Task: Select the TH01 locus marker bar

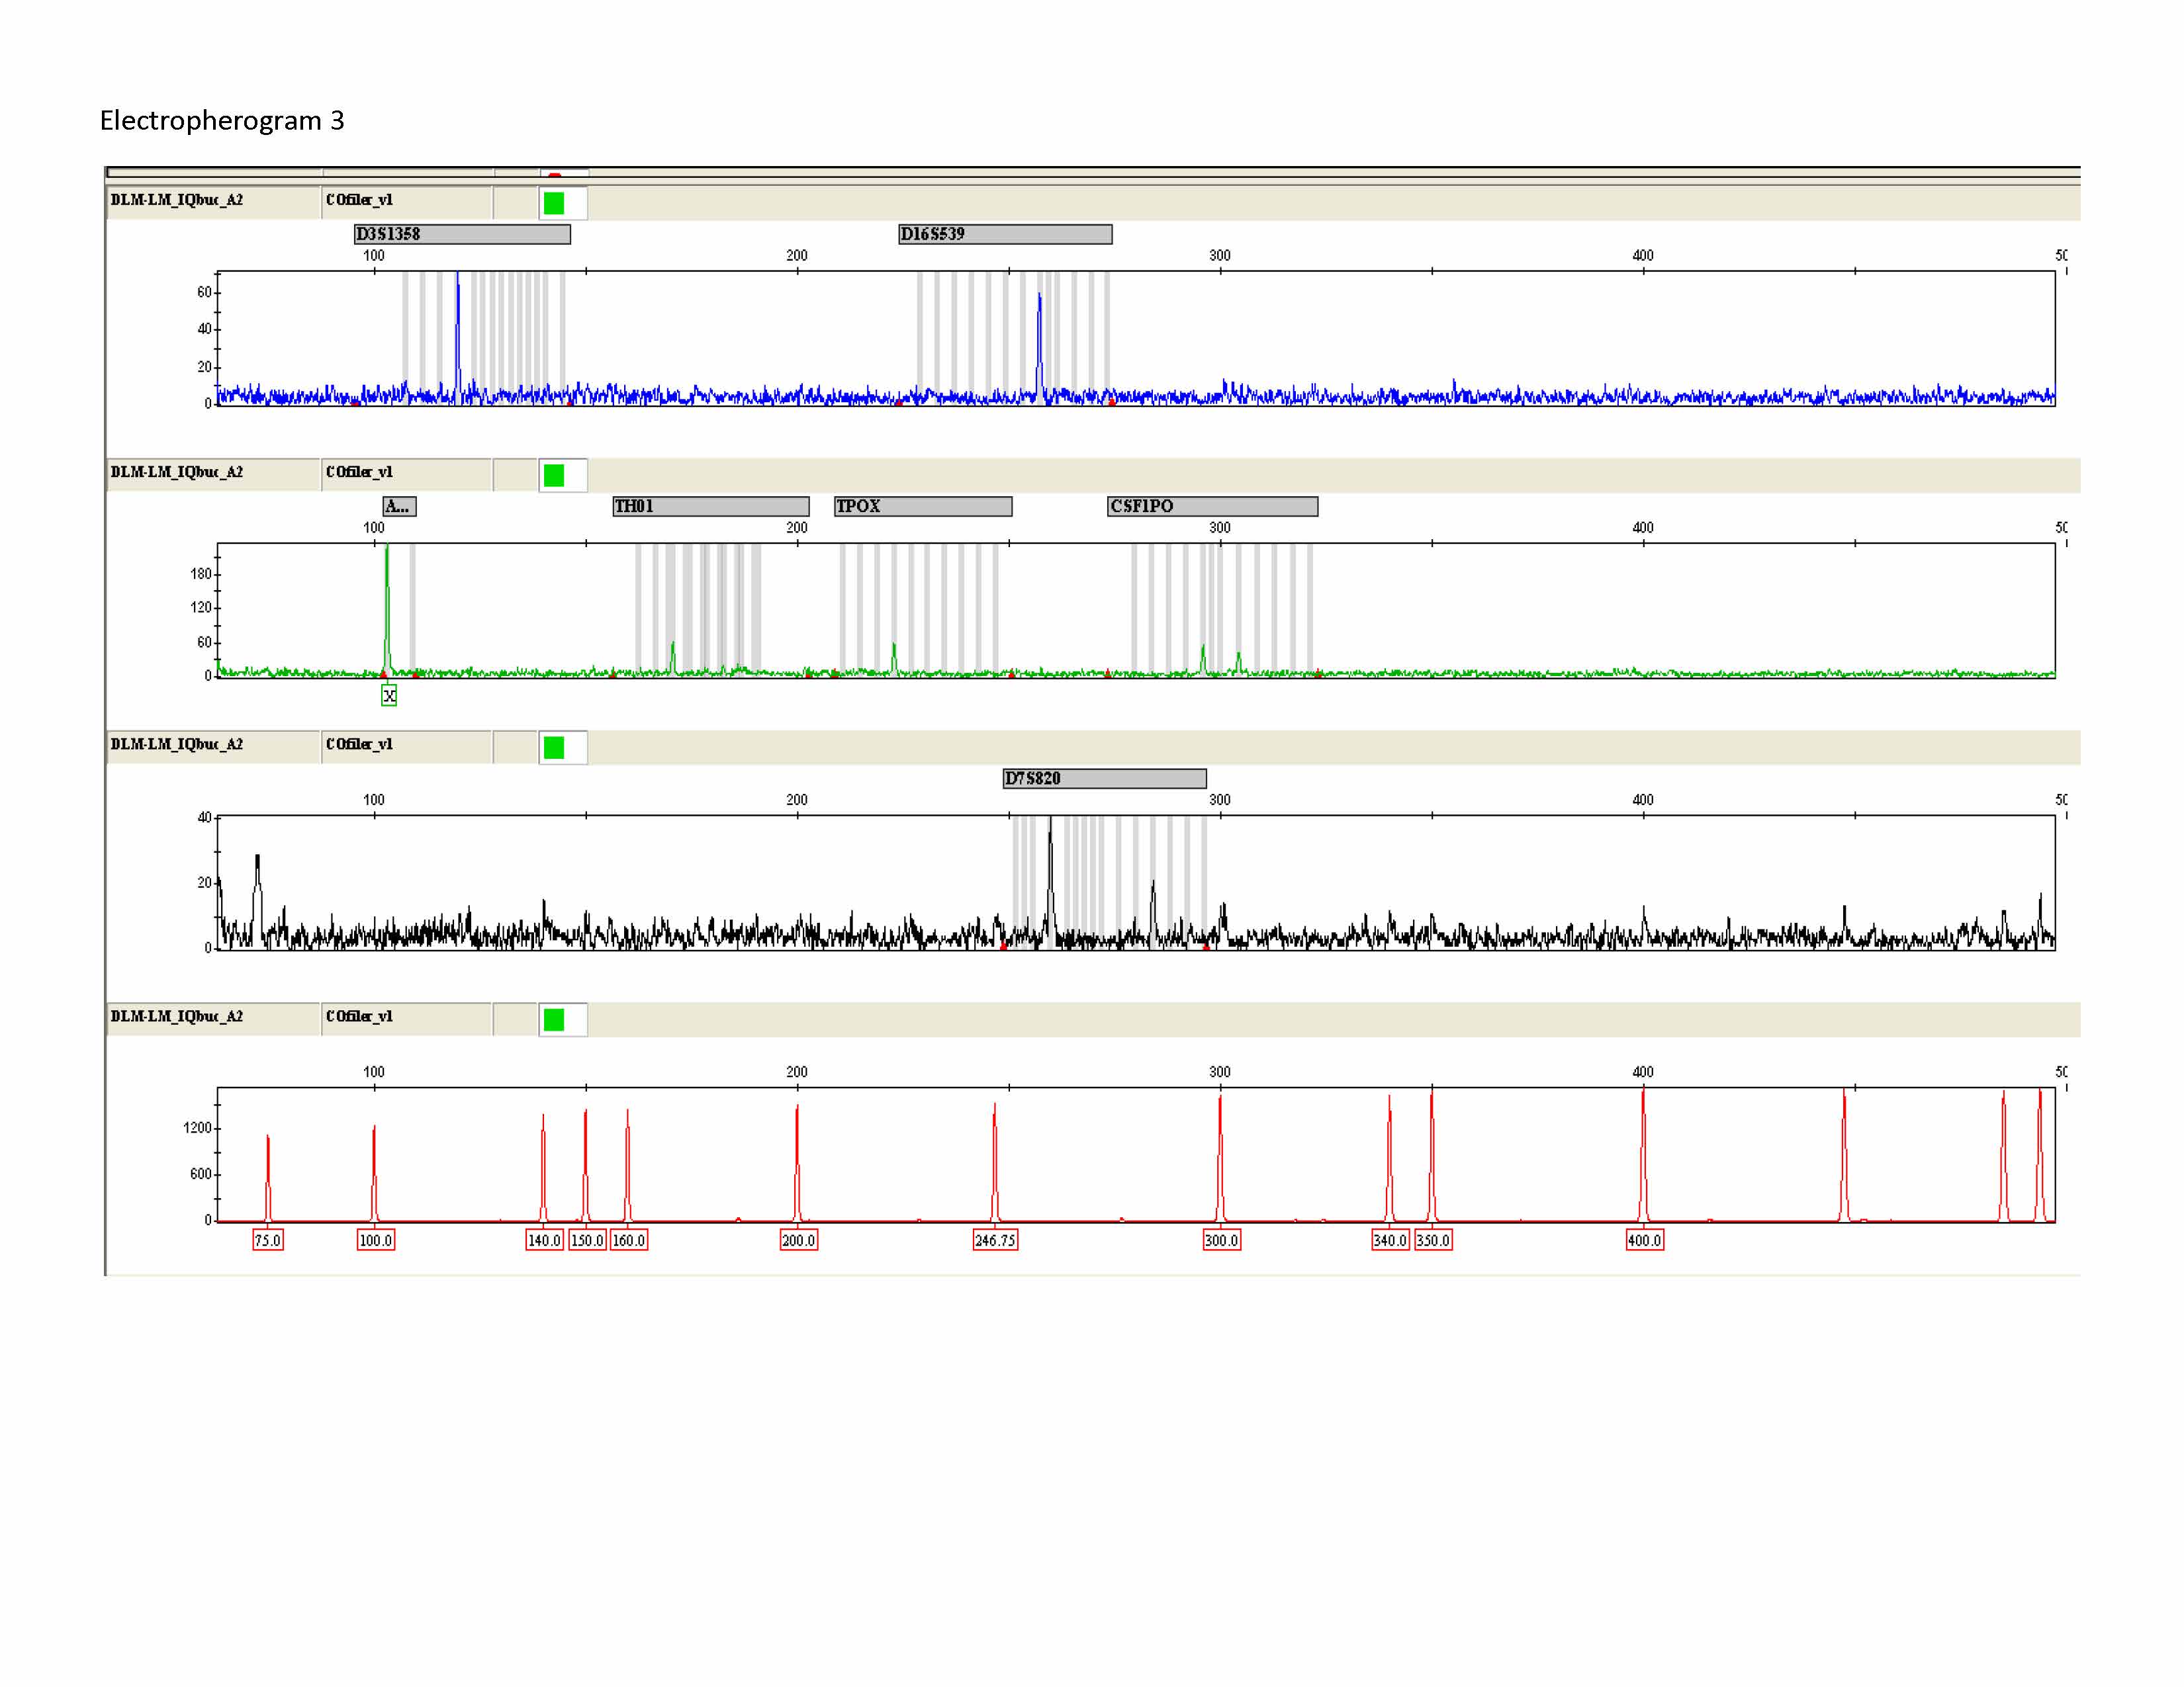Action: (x=710, y=505)
